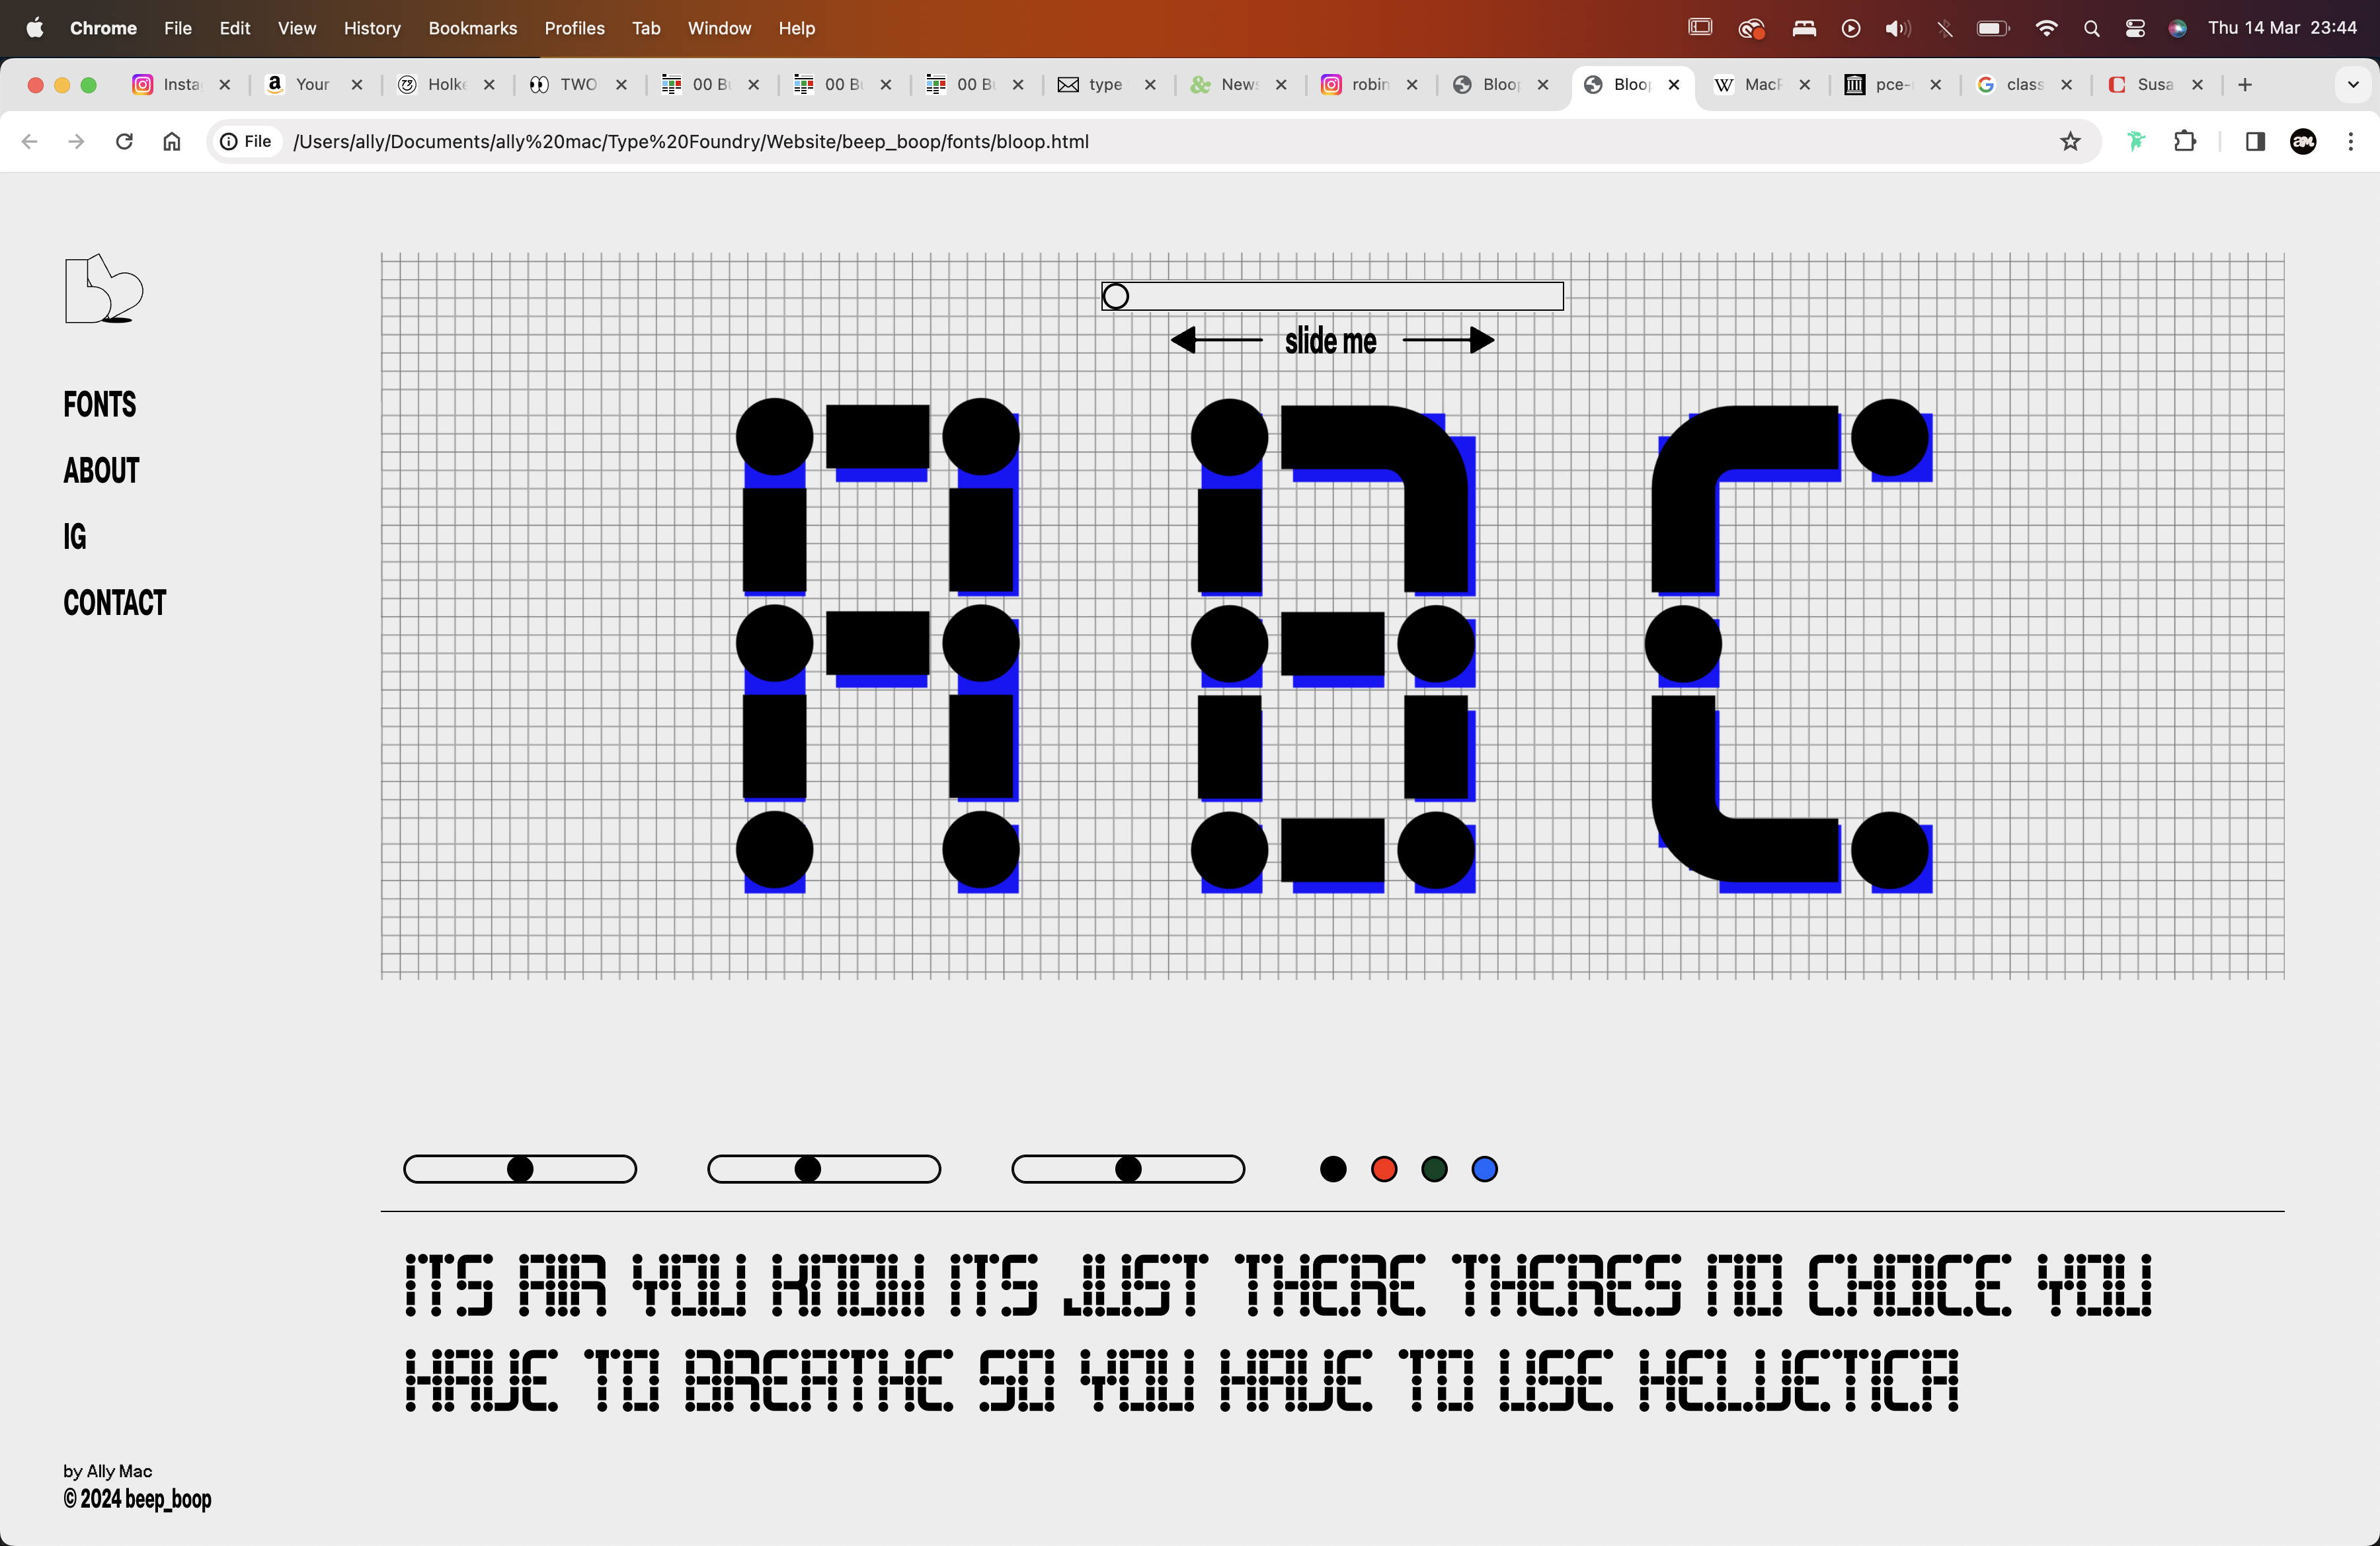Image resolution: width=2380 pixels, height=1546 pixels.
Task: Click the IG navigation link
Action: tap(75, 536)
